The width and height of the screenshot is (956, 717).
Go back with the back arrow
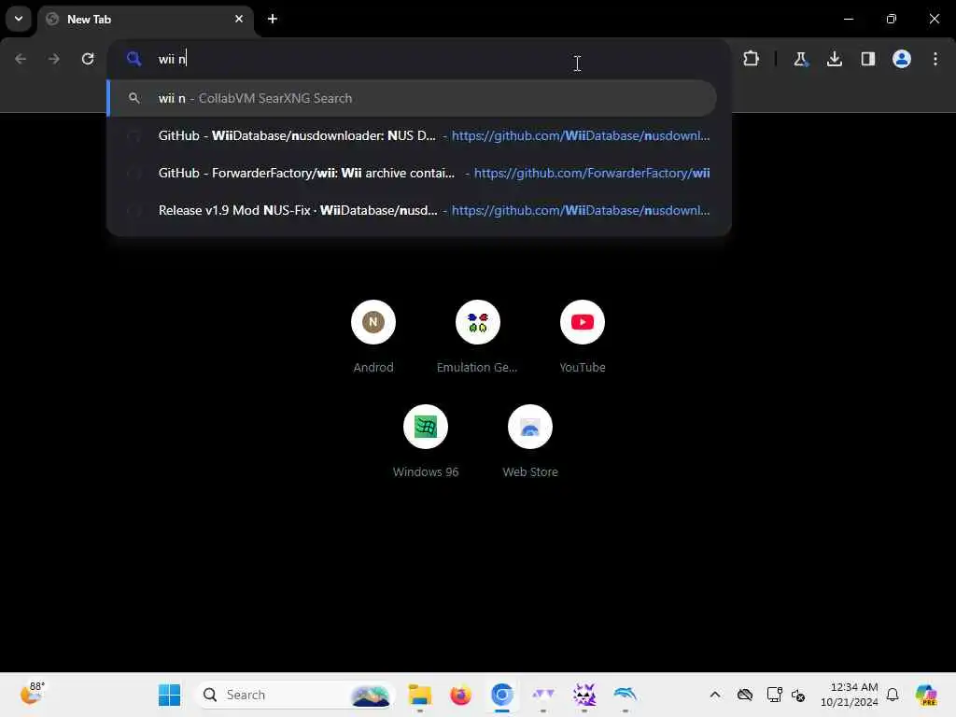click(x=21, y=59)
